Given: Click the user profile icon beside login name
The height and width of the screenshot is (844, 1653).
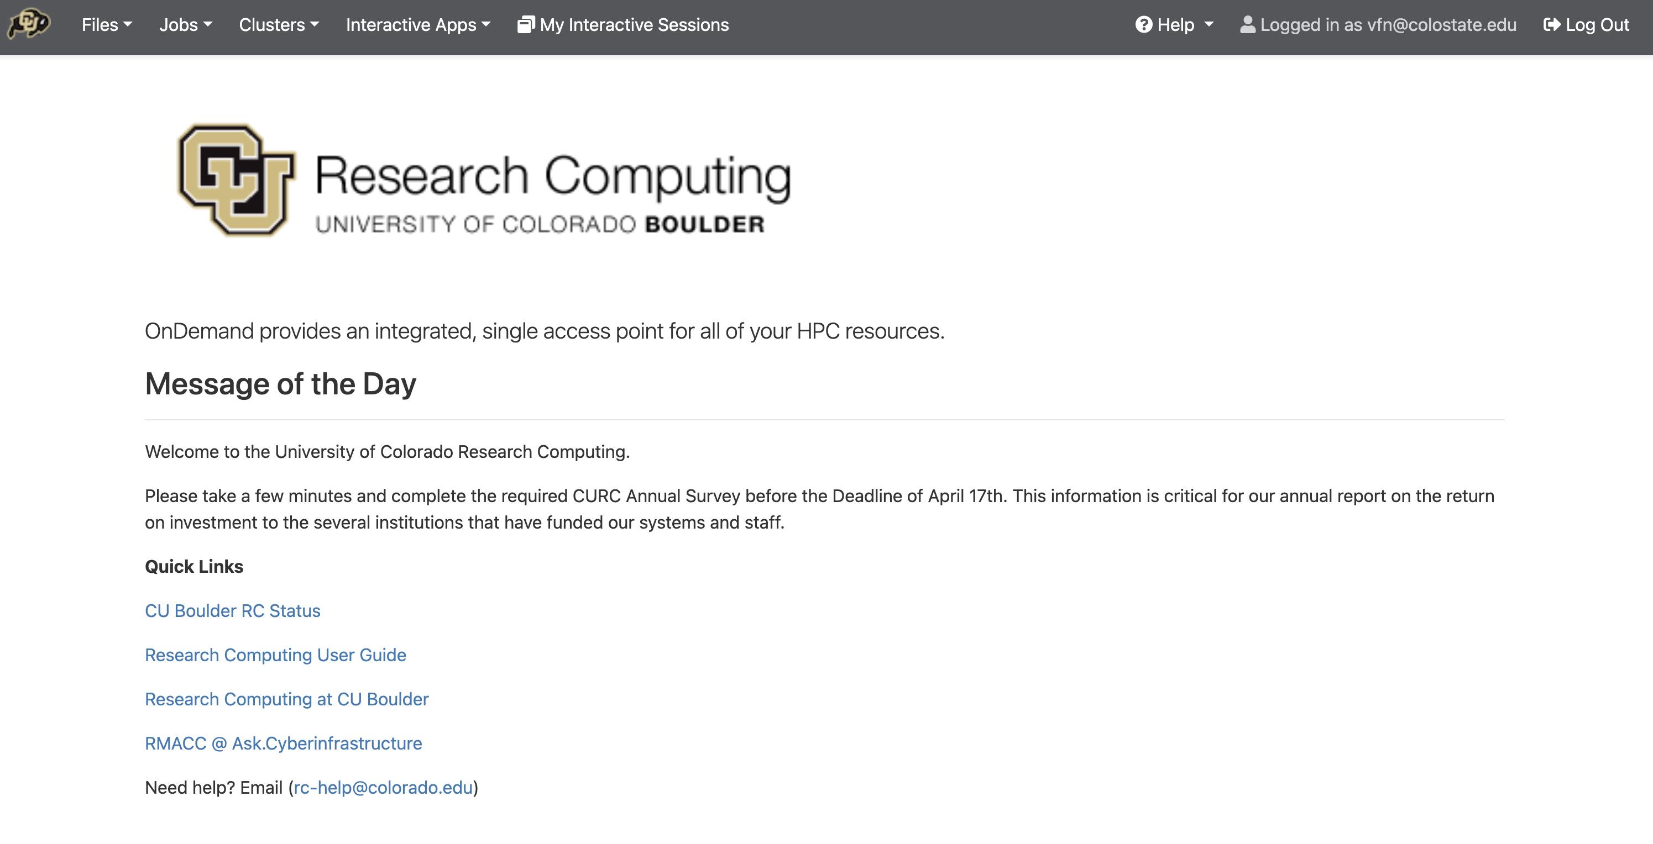Looking at the screenshot, I should 1247,24.
